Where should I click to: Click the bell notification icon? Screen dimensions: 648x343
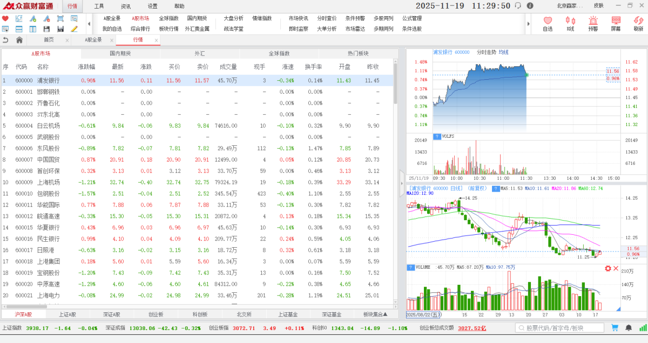[x=628, y=327]
